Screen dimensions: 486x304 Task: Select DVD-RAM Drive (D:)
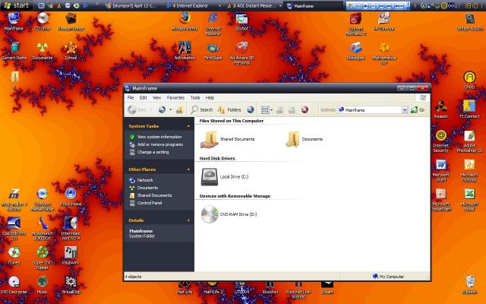click(x=229, y=214)
